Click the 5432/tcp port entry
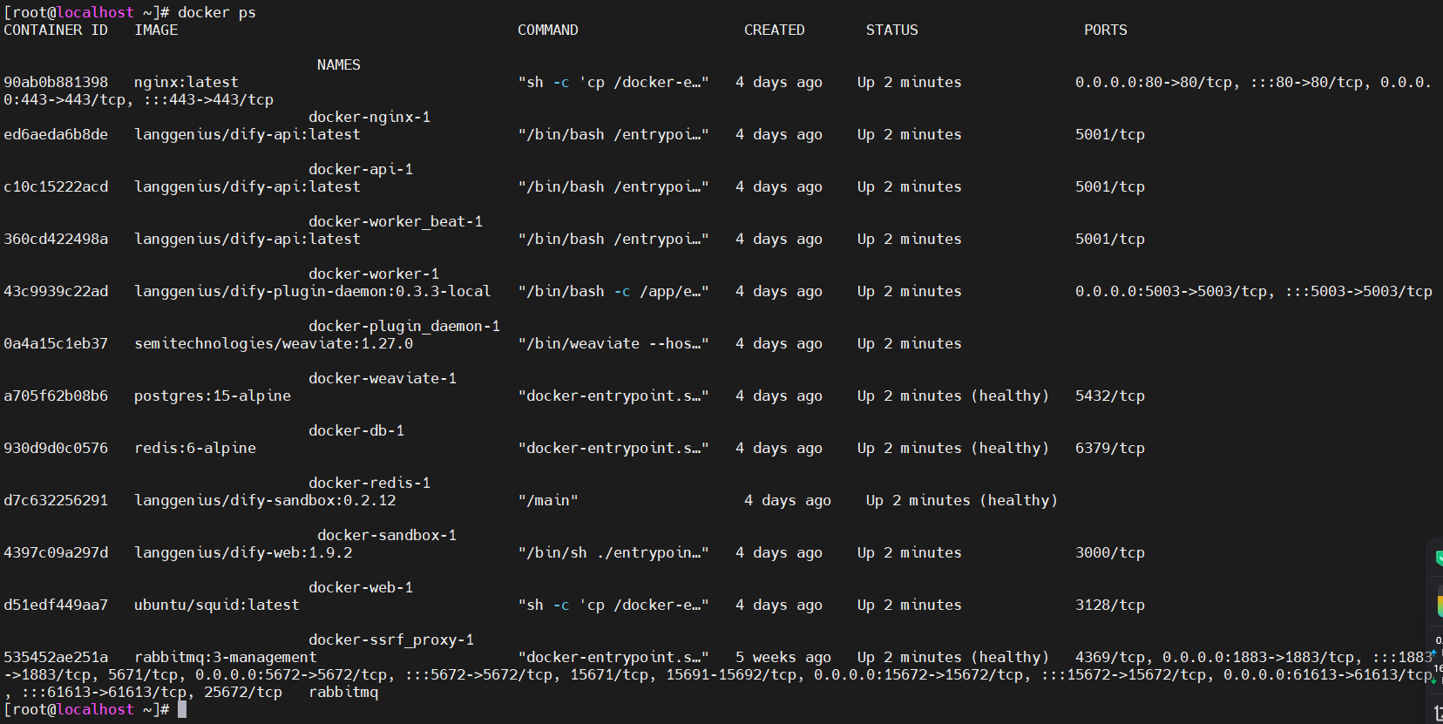Image resolution: width=1443 pixels, height=724 pixels. (1110, 396)
